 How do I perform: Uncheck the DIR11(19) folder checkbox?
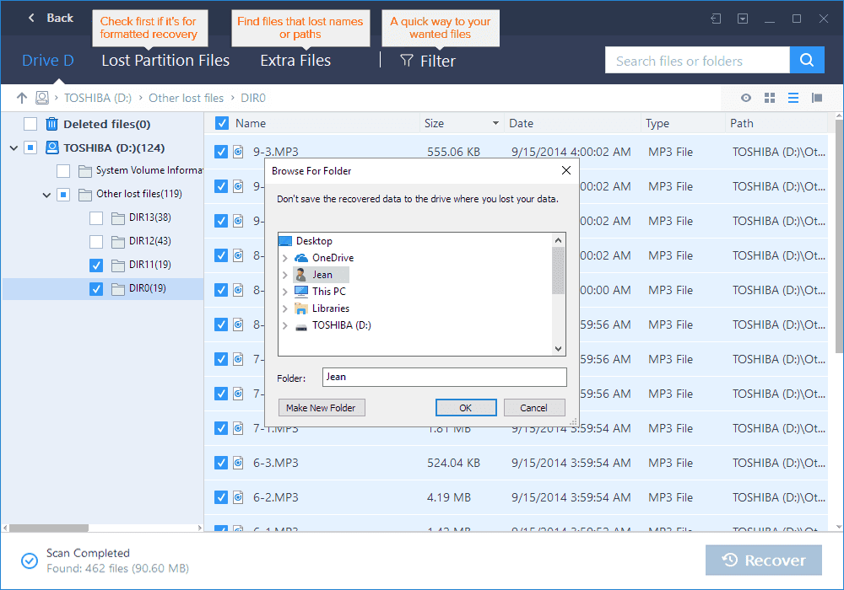click(96, 265)
